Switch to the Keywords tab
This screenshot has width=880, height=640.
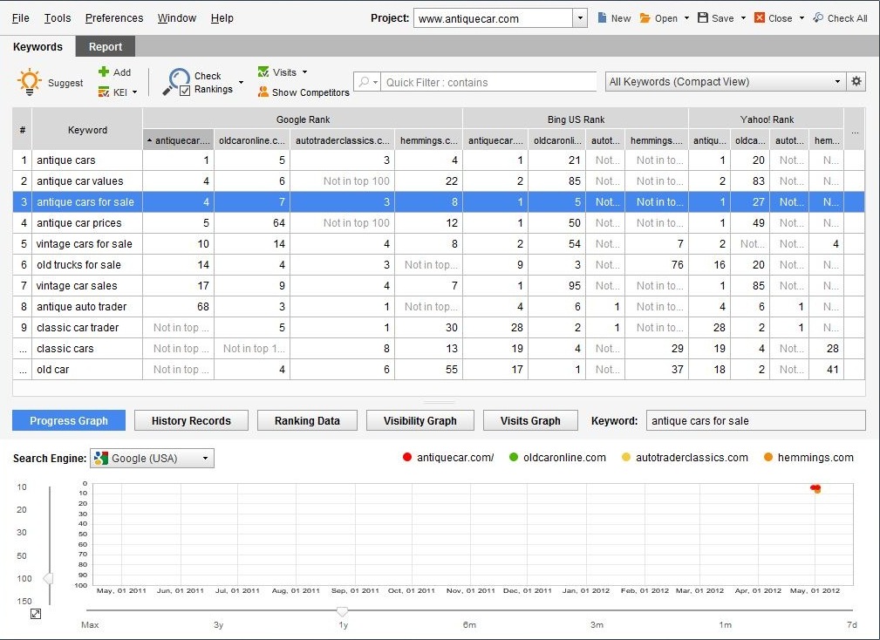(x=38, y=46)
